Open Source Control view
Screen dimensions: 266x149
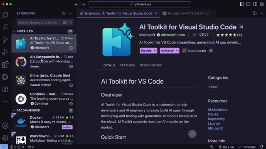[5, 40]
